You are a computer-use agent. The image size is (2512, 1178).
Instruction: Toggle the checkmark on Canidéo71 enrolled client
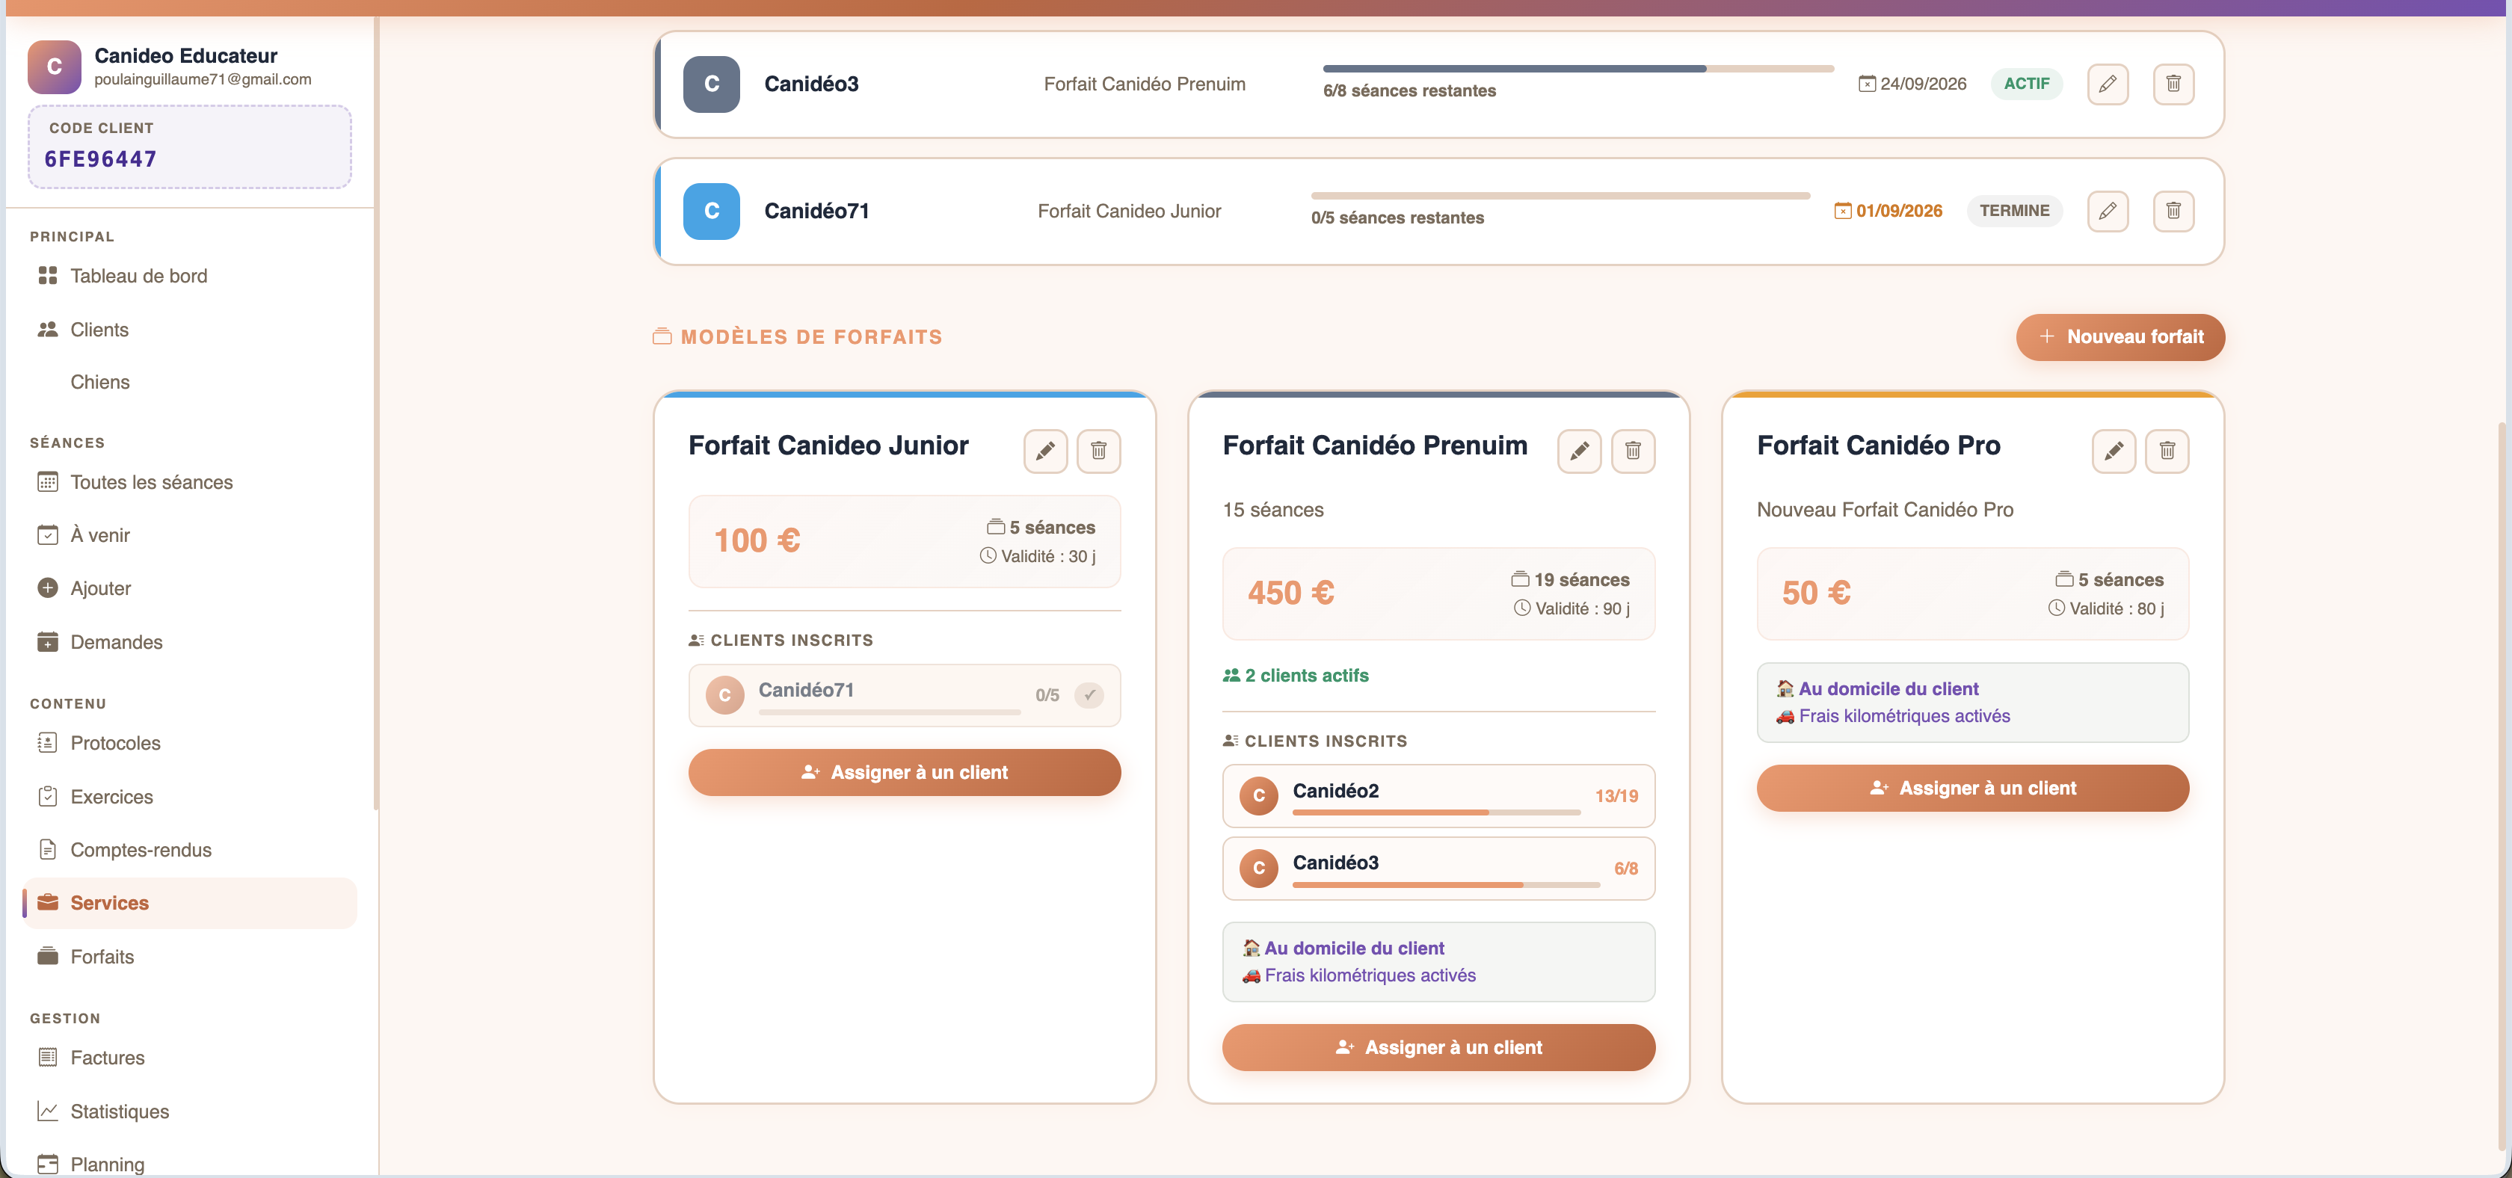click(x=1089, y=695)
